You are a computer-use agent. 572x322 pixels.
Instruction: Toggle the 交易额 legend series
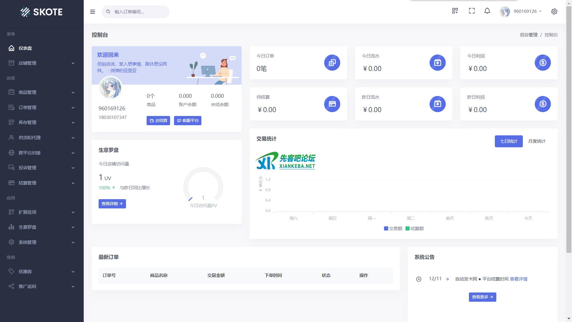click(x=393, y=229)
